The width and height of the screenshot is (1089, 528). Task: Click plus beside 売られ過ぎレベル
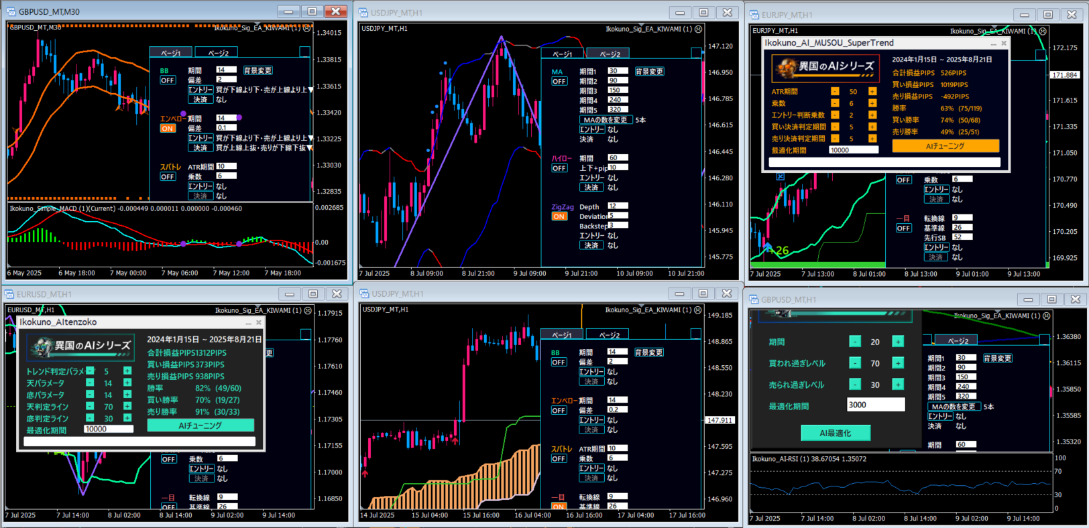pos(898,385)
